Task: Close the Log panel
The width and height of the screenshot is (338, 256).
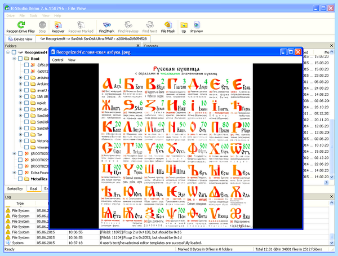Action: [331, 197]
